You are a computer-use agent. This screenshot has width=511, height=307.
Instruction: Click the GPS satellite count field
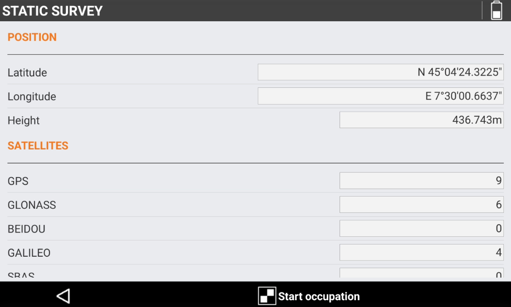(421, 181)
